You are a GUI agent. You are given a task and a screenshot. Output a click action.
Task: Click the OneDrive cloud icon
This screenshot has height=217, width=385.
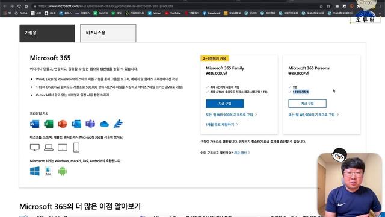click(x=104, y=124)
